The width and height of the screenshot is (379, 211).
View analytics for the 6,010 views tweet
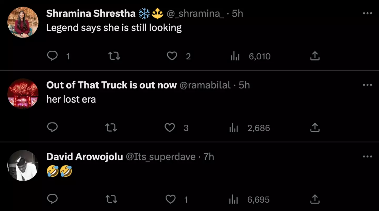(x=235, y=56)
